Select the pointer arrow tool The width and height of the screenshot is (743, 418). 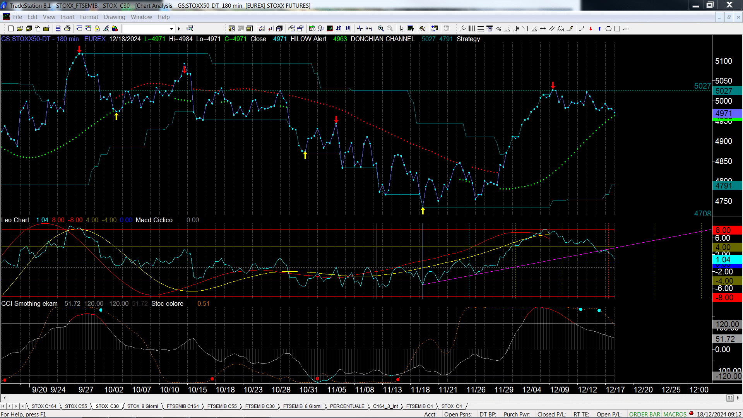402,29
